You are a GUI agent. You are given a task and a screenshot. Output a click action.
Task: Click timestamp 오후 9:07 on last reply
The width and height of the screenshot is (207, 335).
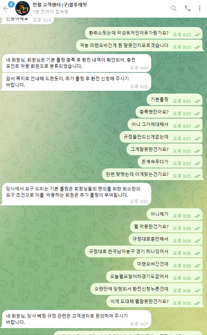pos(139,324)
